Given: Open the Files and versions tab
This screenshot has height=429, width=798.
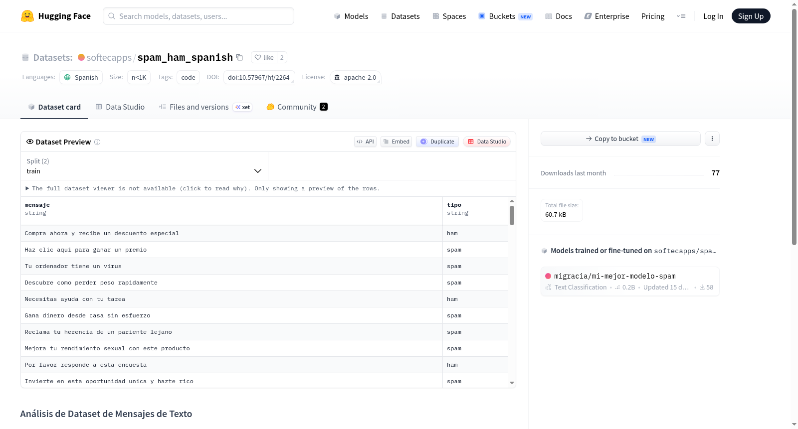Looking at the screenshot, I should tap(205, 107).
